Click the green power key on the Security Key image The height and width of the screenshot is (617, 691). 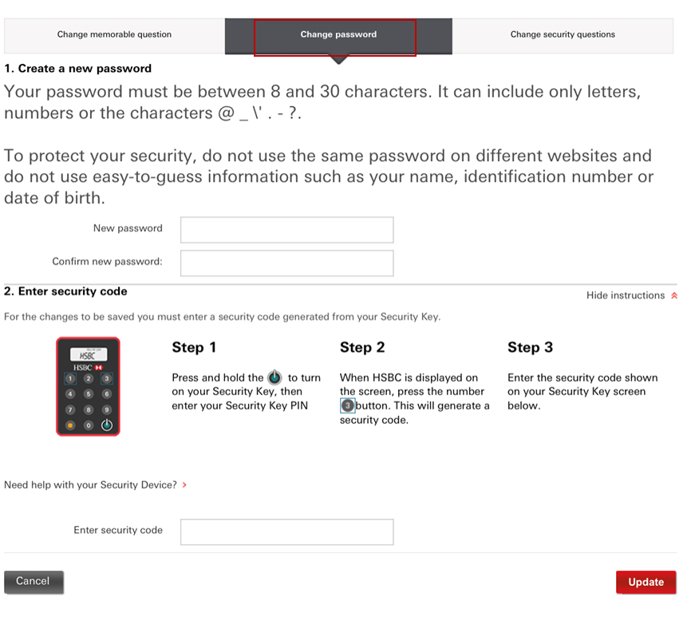click(x=106, y=425)
